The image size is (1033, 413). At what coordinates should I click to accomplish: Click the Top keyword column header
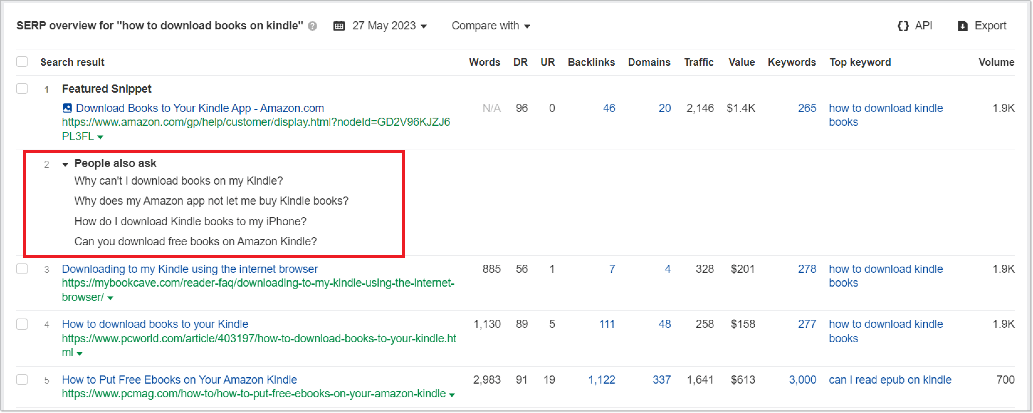860,62
